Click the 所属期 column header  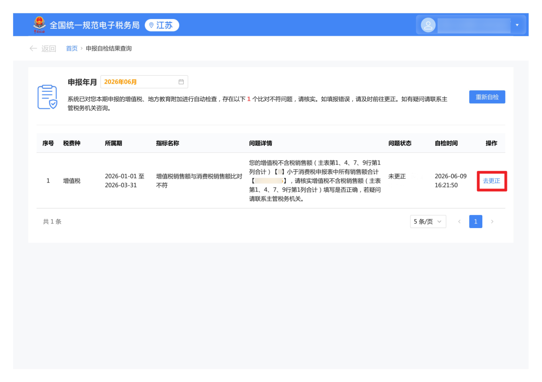click(113, 143)
